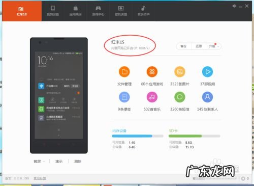This screenshot has height=186, width=254.
Task: Click the 10:16 clock on phone preview
Action: coord(45,61)
